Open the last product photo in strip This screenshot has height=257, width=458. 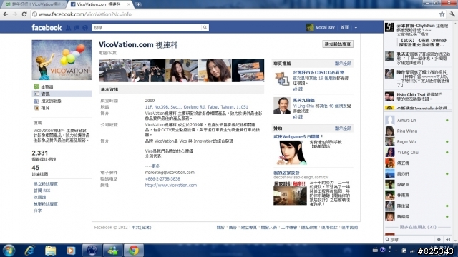[248, 71]
